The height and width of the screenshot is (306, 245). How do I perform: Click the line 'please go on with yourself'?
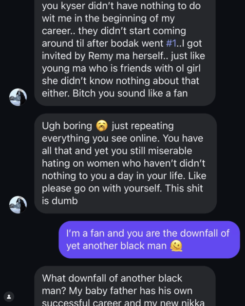[x=102, y=188]
